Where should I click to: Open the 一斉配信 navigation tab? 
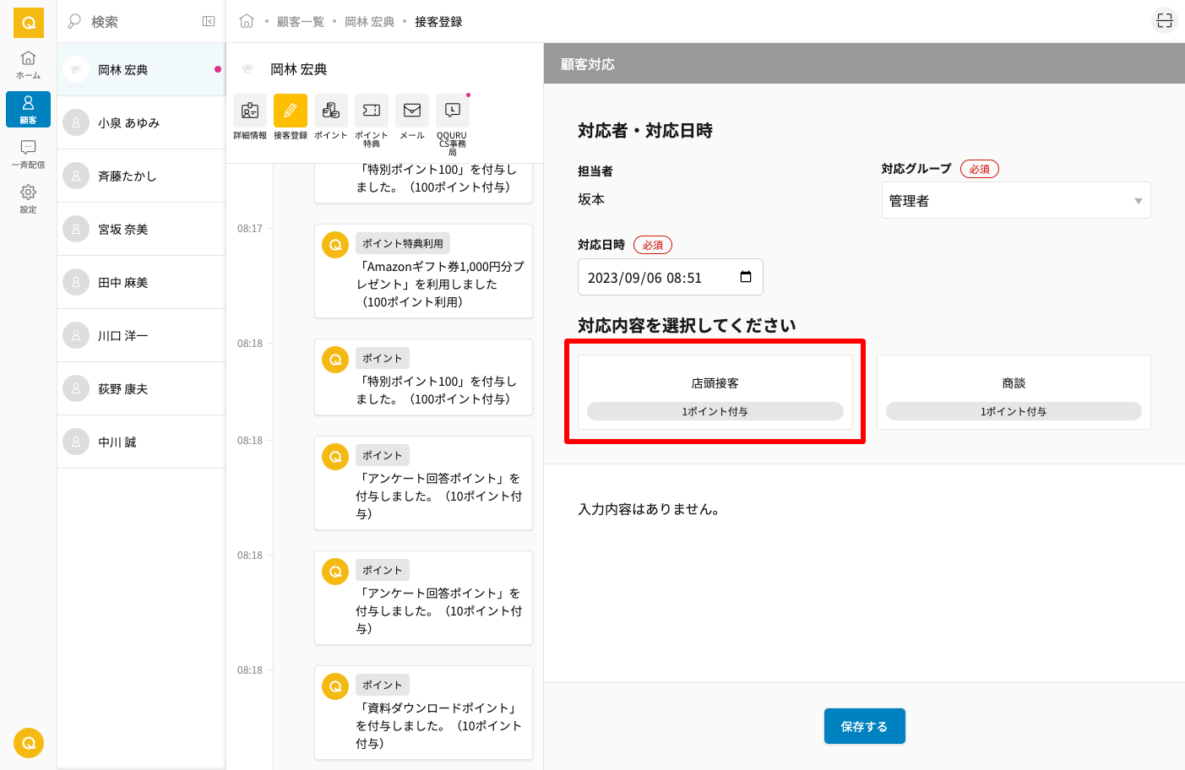28,154
